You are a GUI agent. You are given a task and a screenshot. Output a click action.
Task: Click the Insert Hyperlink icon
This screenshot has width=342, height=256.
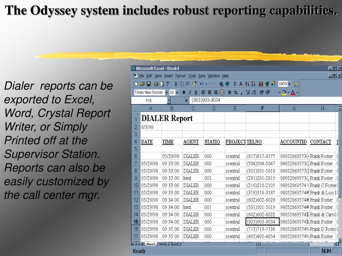point(221,84)
